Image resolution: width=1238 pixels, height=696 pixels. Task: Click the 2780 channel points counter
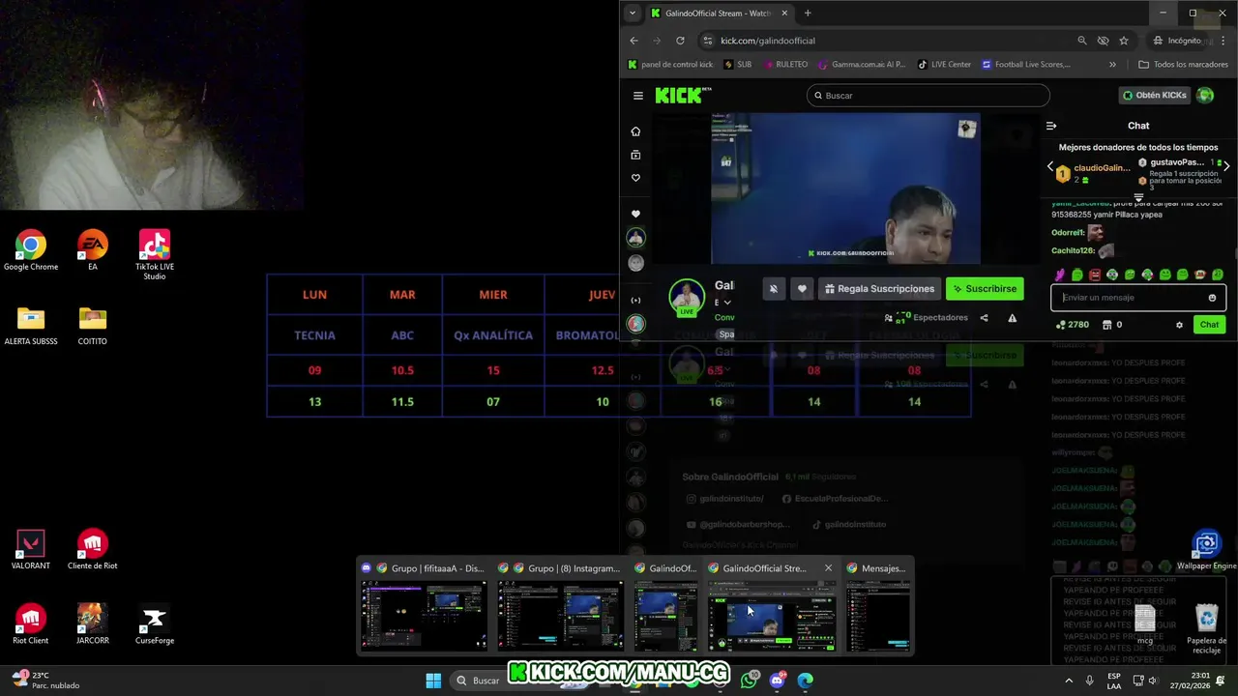click(x=1073, y=325)
